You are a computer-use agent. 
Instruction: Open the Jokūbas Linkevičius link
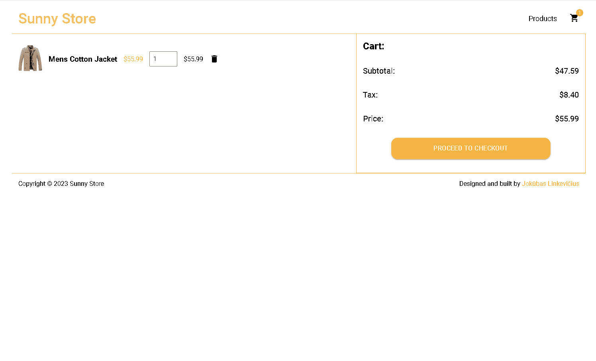click(550, 183)
